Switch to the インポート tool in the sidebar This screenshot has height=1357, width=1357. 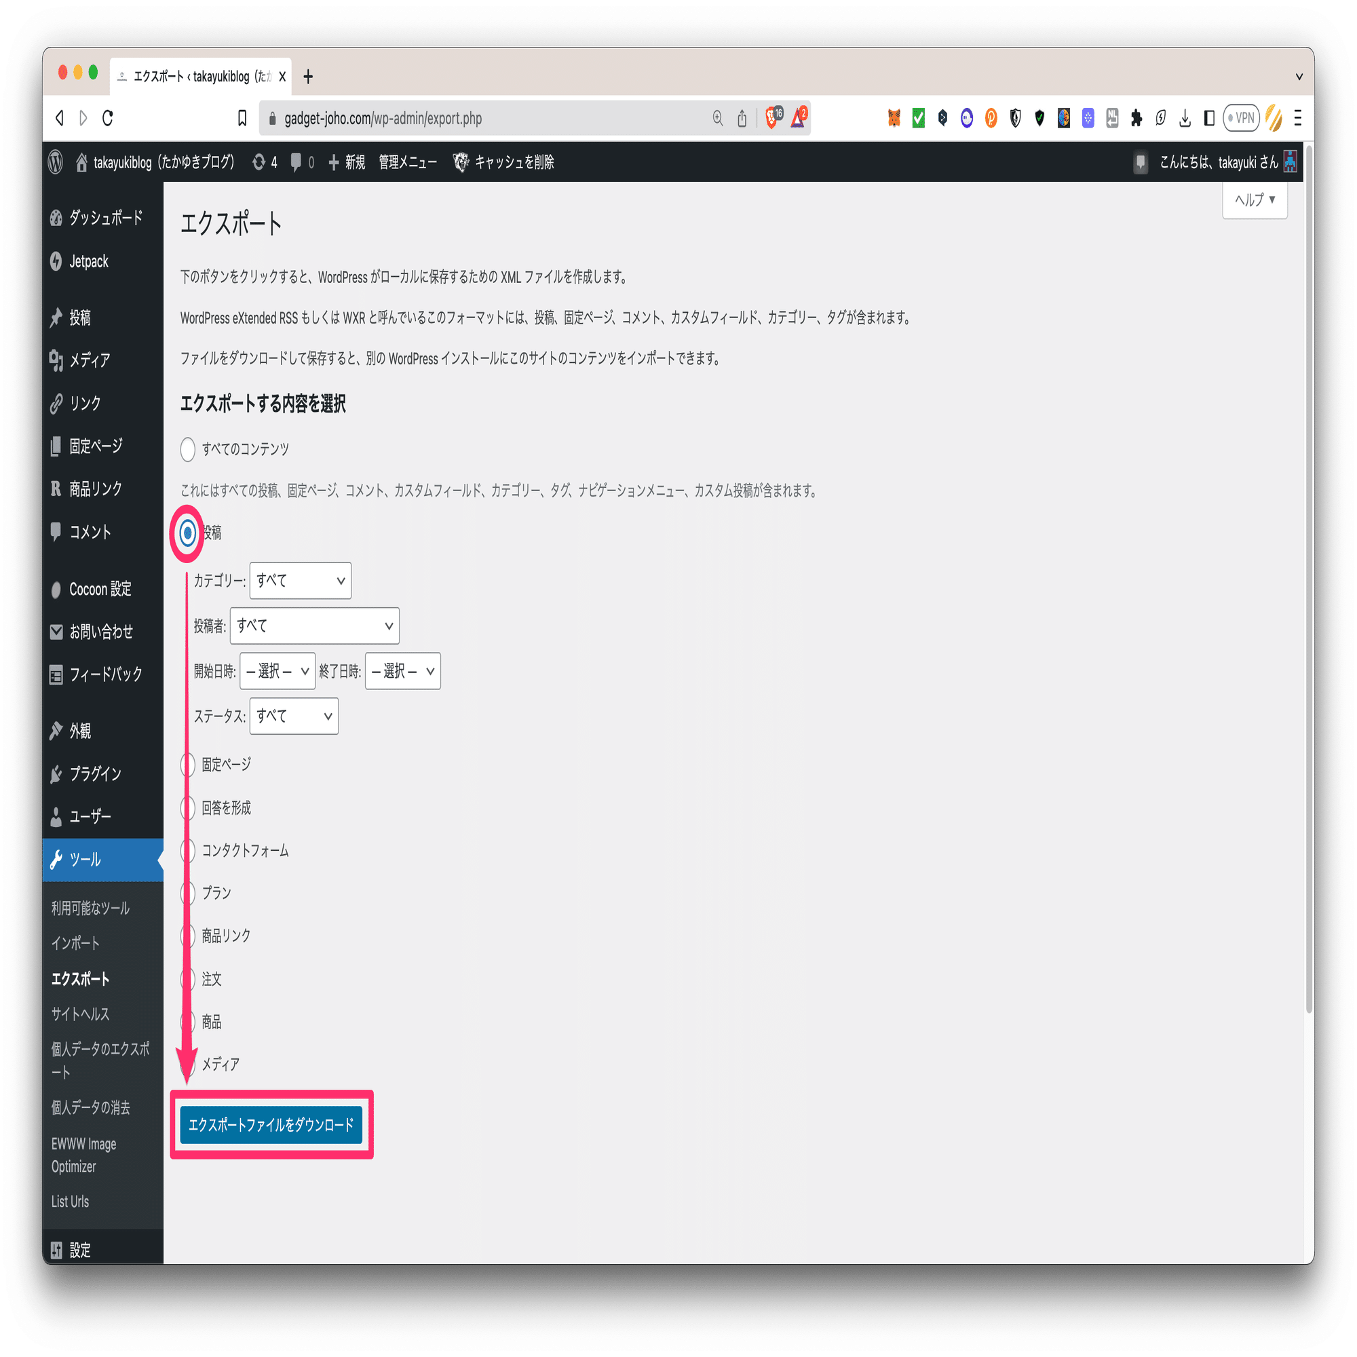click(75, 943)
